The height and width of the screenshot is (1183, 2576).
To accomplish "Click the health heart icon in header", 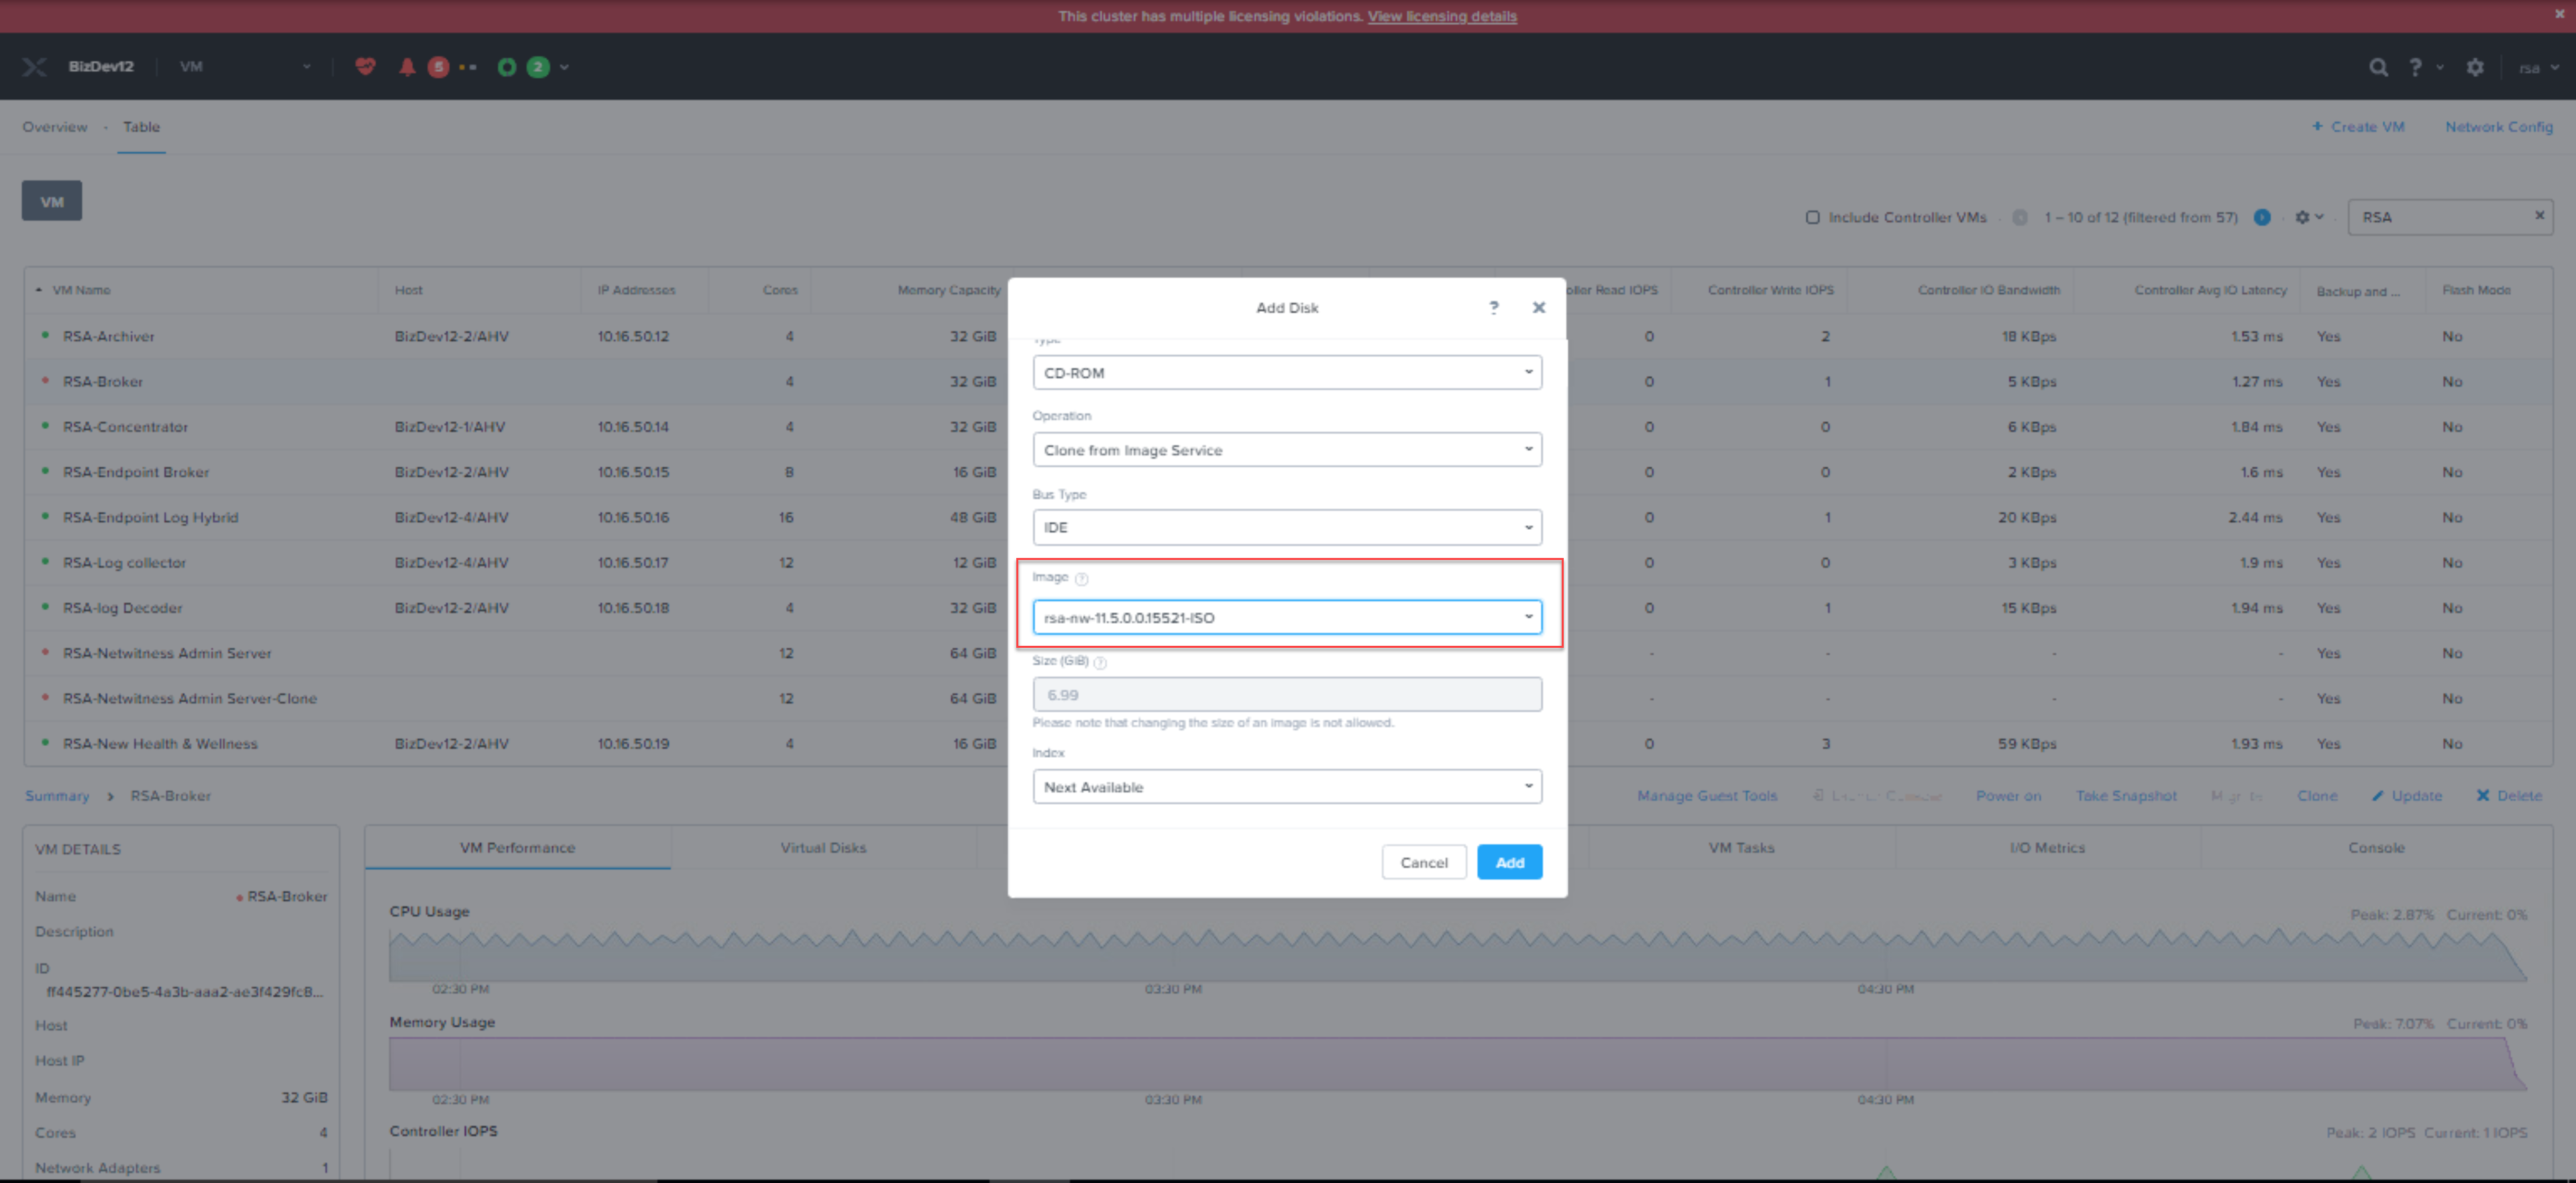I will pyautogui.click(x=365, y=67).
